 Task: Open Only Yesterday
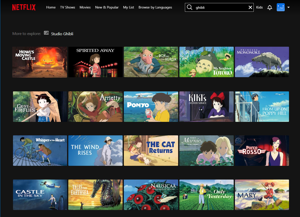(206, 195)
